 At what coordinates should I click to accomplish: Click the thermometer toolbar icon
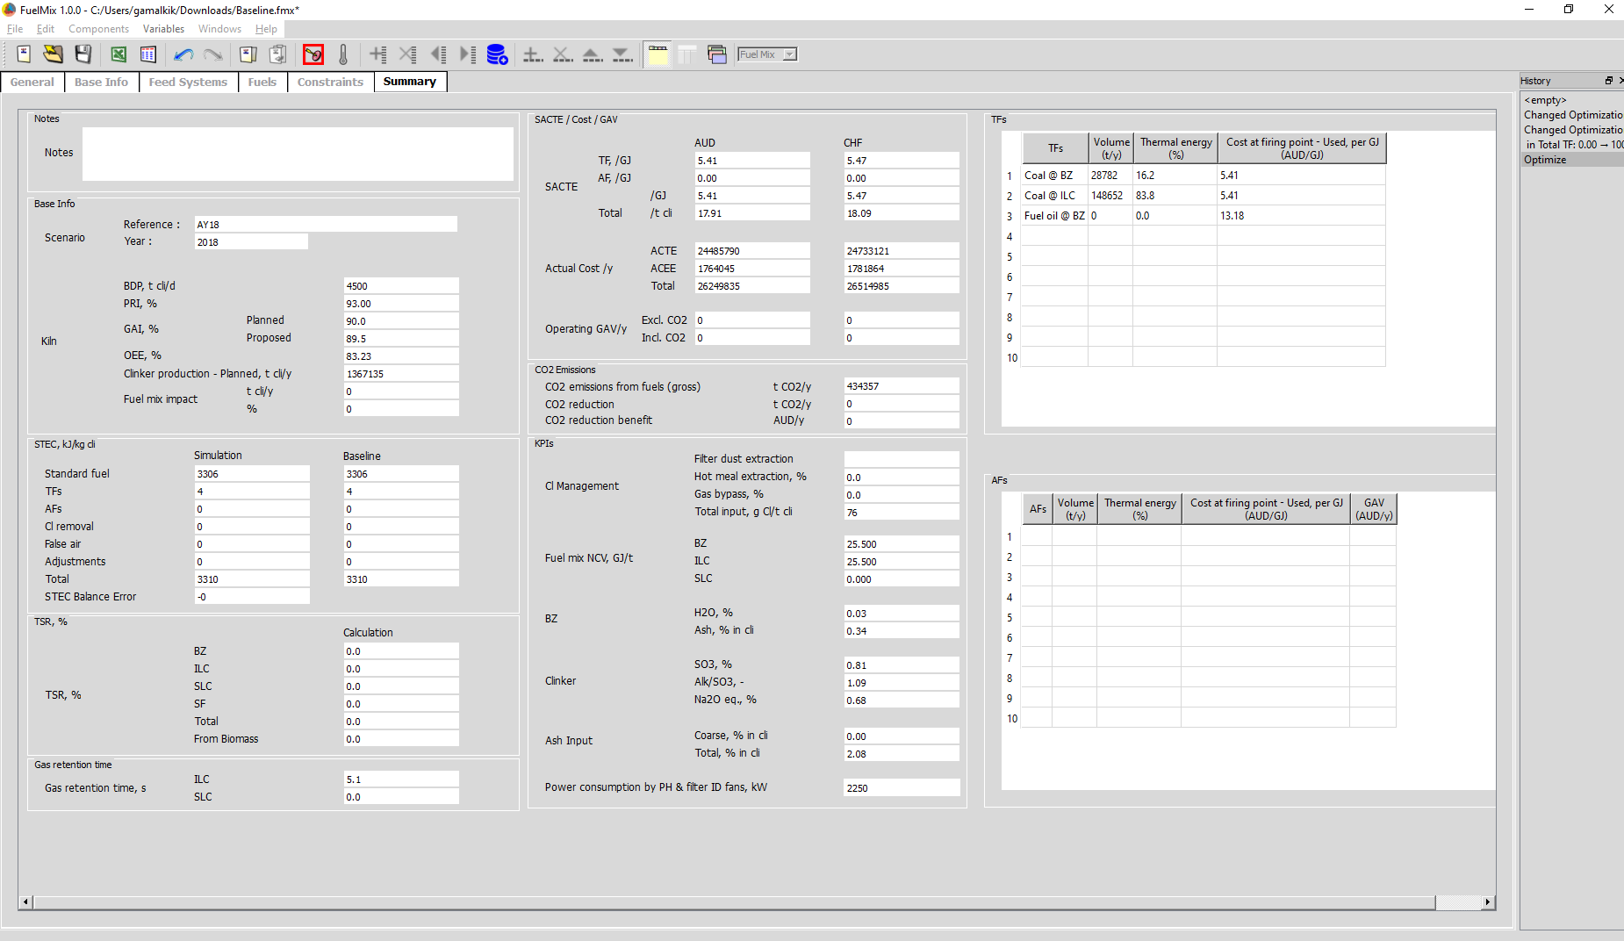(343, 54)
